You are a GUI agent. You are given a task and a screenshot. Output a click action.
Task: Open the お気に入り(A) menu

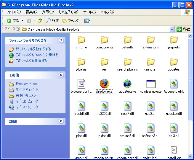[68, 12]
